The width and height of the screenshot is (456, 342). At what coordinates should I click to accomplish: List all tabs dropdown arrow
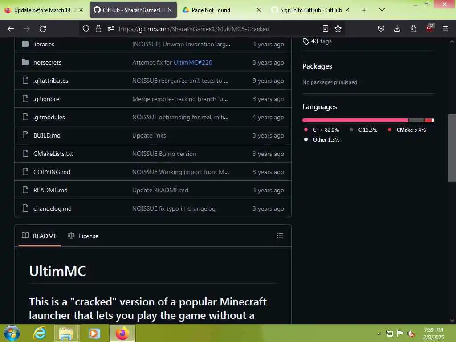[x=382, y=10]
